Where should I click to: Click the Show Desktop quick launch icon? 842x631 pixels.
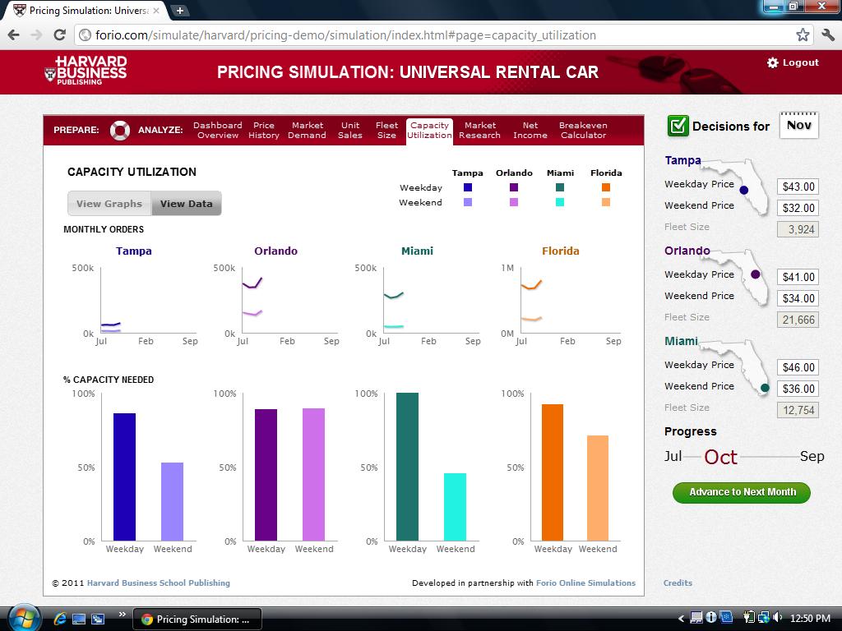79,619
